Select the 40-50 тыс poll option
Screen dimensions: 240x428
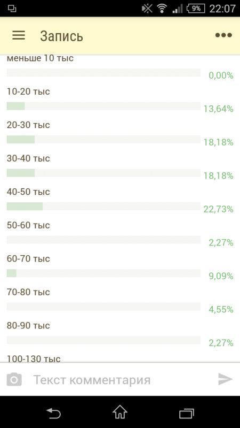(120, 200)
